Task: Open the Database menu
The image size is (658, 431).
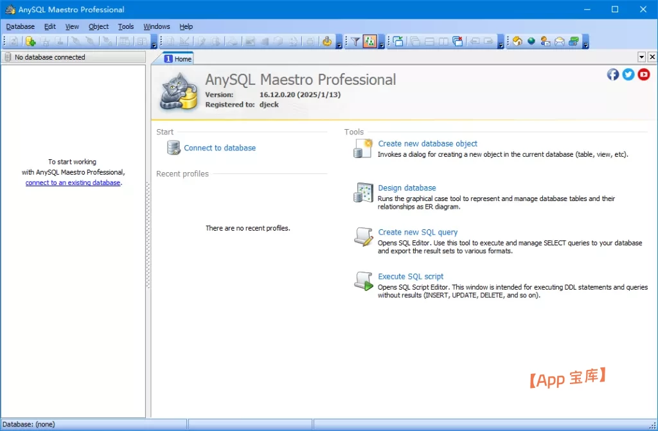Action: [x=21, y=26]
